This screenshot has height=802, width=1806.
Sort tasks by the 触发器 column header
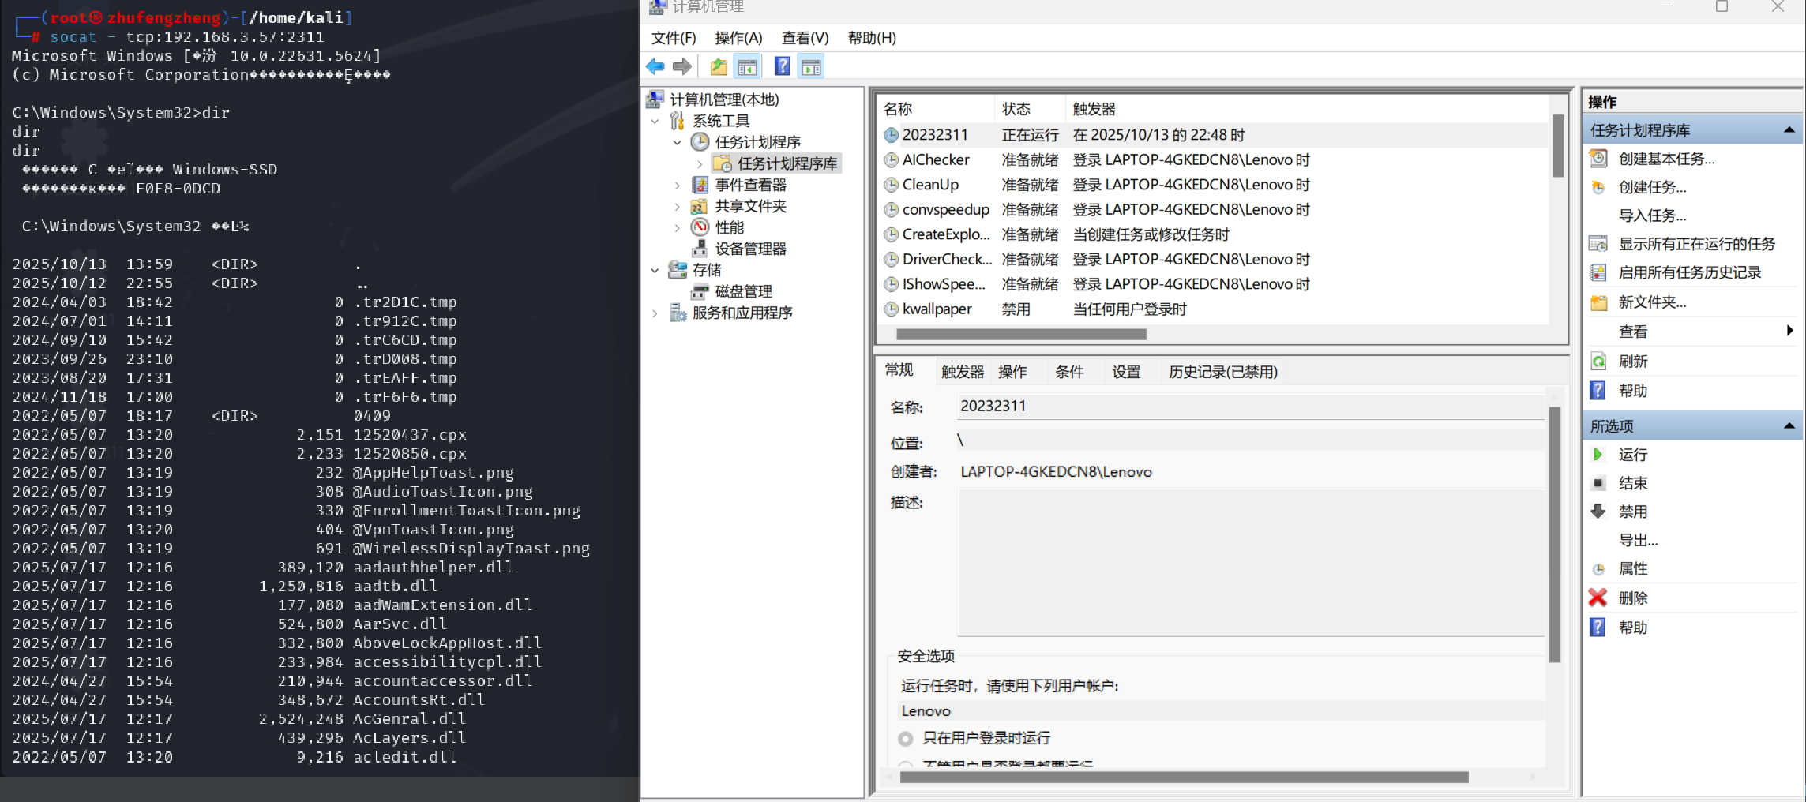pos(1306,109)
